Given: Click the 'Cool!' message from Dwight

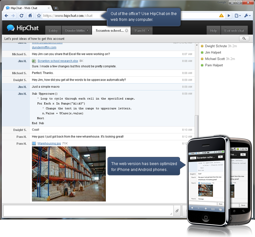Looking at the screenshot, I should pyautogui.click(x=35, y=130).
